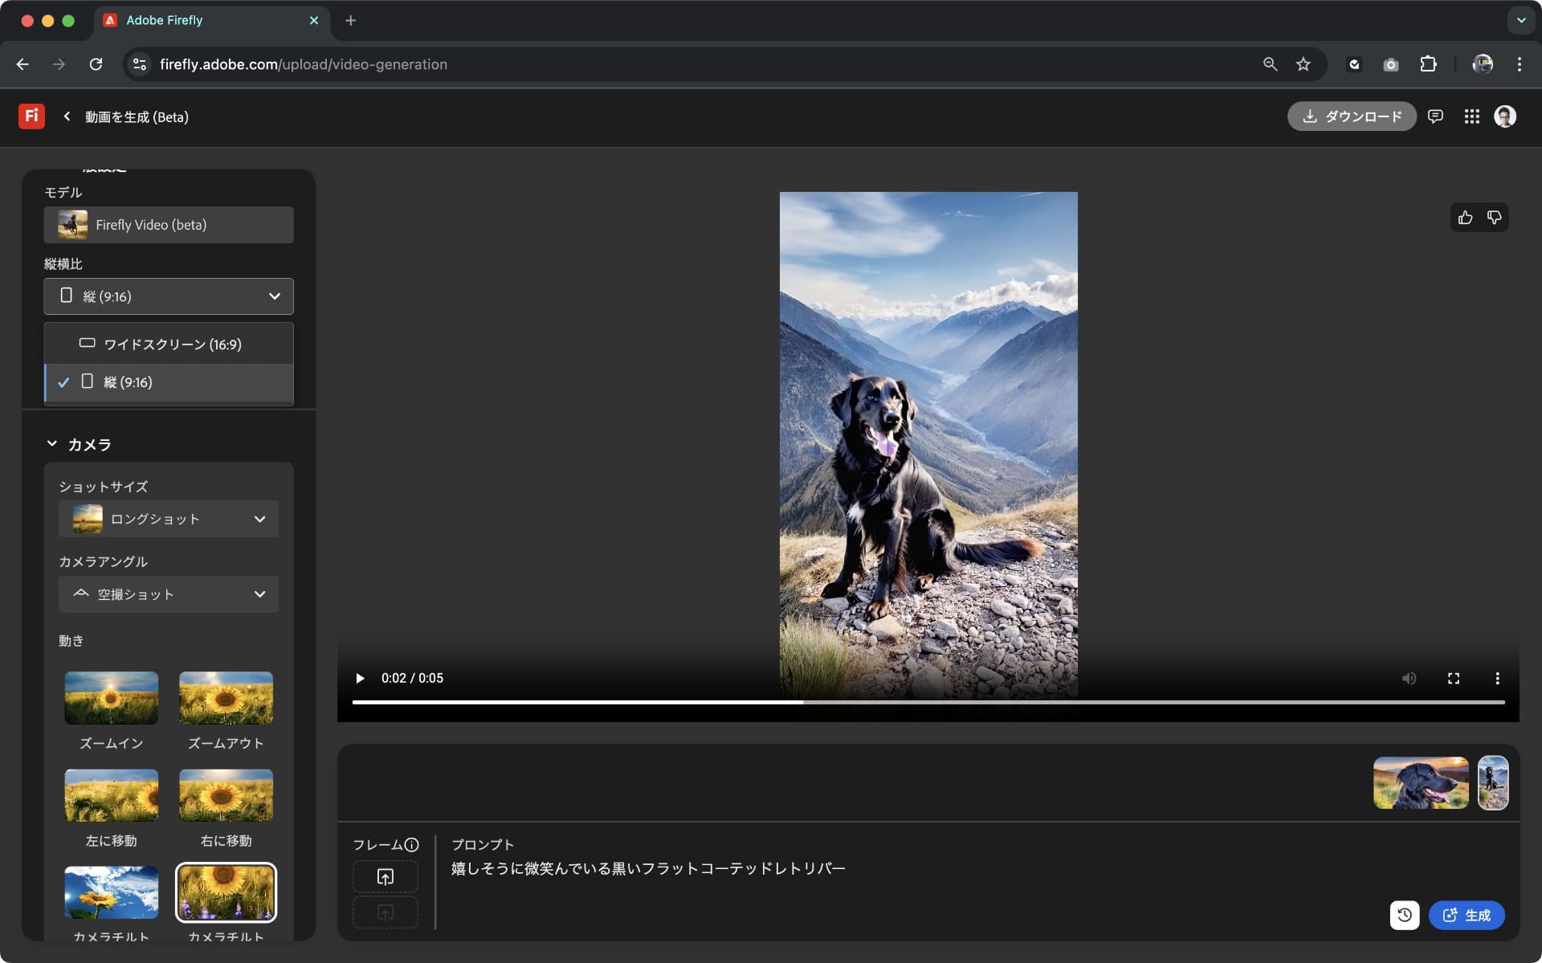Click the フレーム info icon

coord(412,845)
